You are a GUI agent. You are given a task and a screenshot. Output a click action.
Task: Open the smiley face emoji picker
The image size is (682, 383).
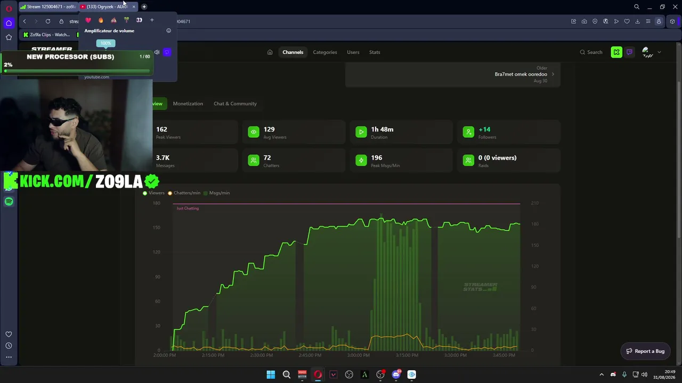[169, 31]
